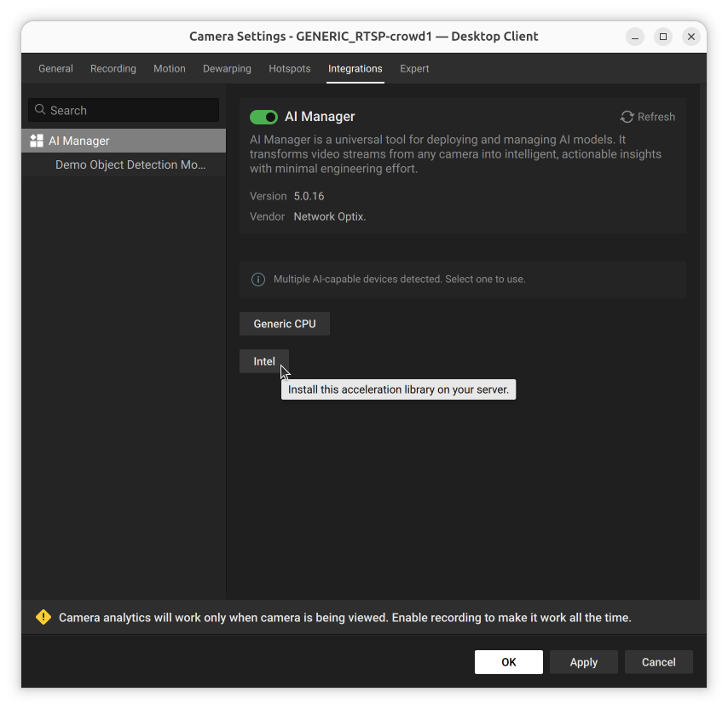Click the AI Manager heading text
Image resolution: width=728 pixels, height=709 pixels.
point(320,117)
